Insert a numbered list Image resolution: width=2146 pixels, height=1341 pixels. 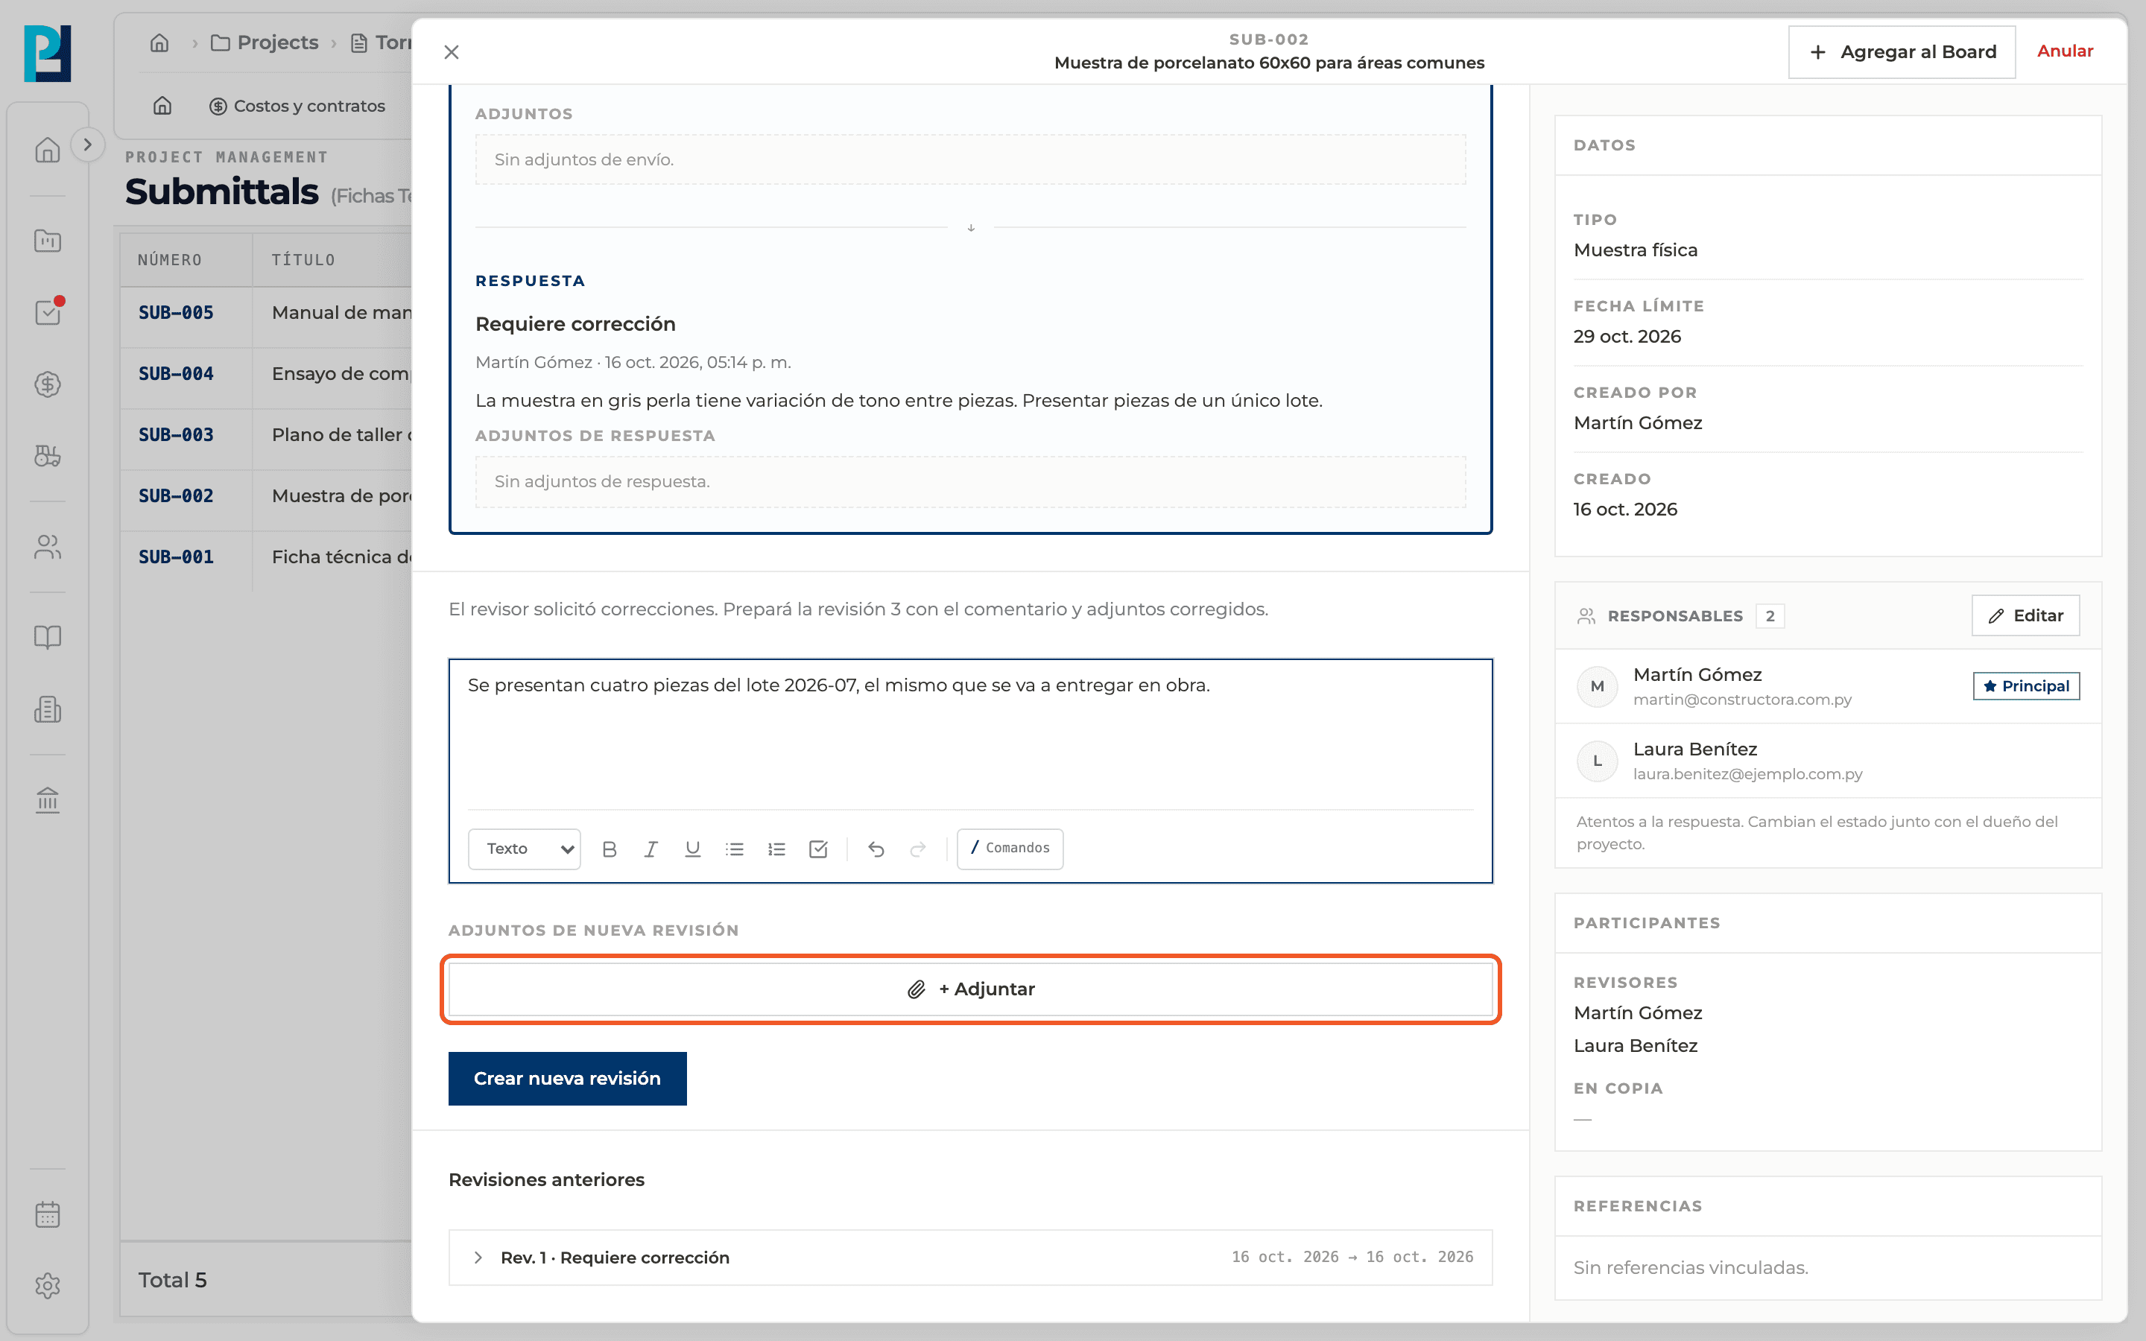[x=777, y=849]
